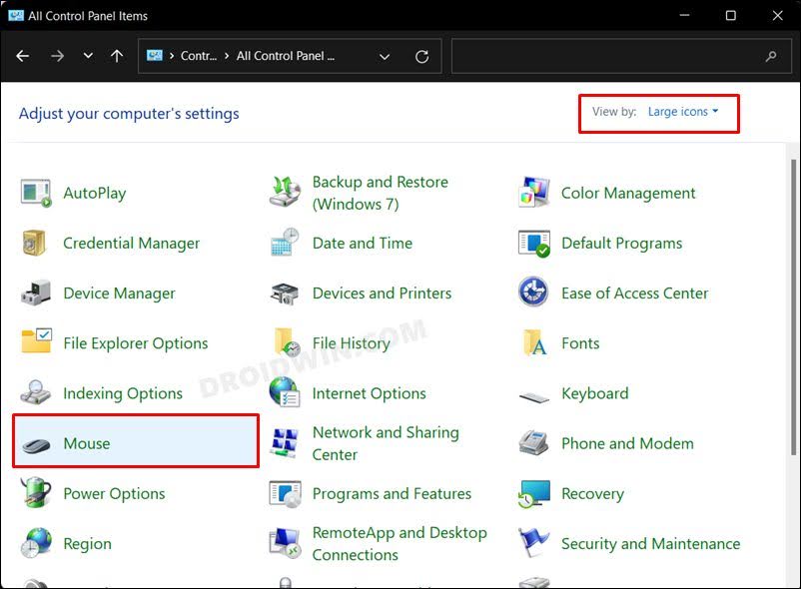Image resolution: width=801 pixels, height=589 pixels.
Task: Open the Power Options link
Action: pos(114,493)
